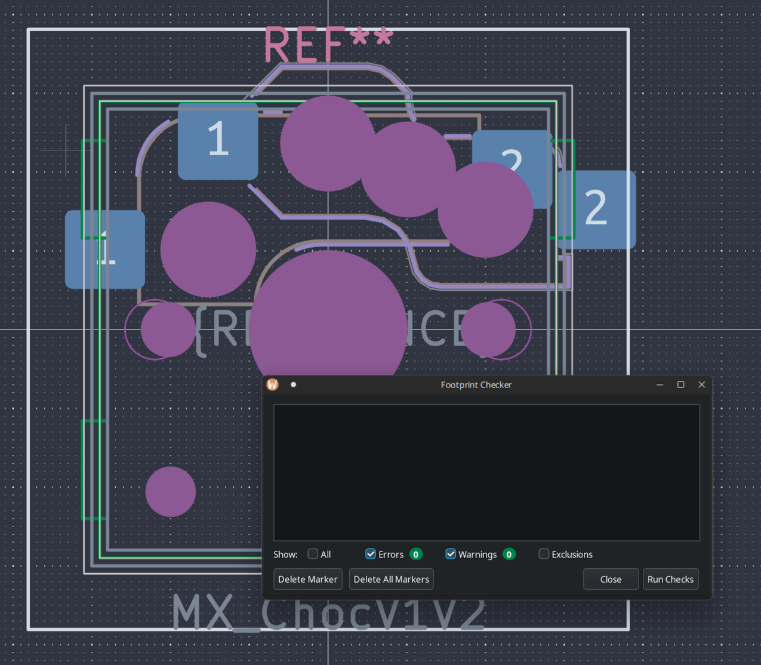Close the Footprint Checker with the X icon
Screen dimensions: 761x665
(x=702, y=384)
